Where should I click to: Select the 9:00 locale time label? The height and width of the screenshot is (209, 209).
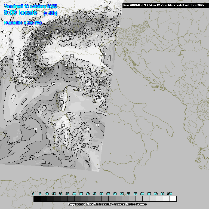point(20,13)
